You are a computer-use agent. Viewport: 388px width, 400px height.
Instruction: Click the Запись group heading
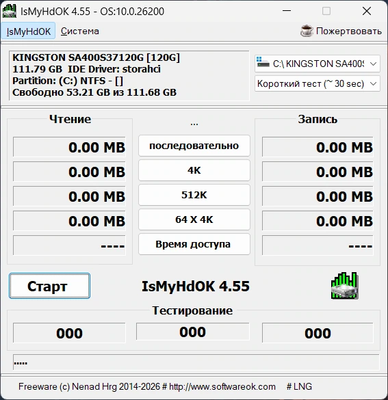[318, 119]
